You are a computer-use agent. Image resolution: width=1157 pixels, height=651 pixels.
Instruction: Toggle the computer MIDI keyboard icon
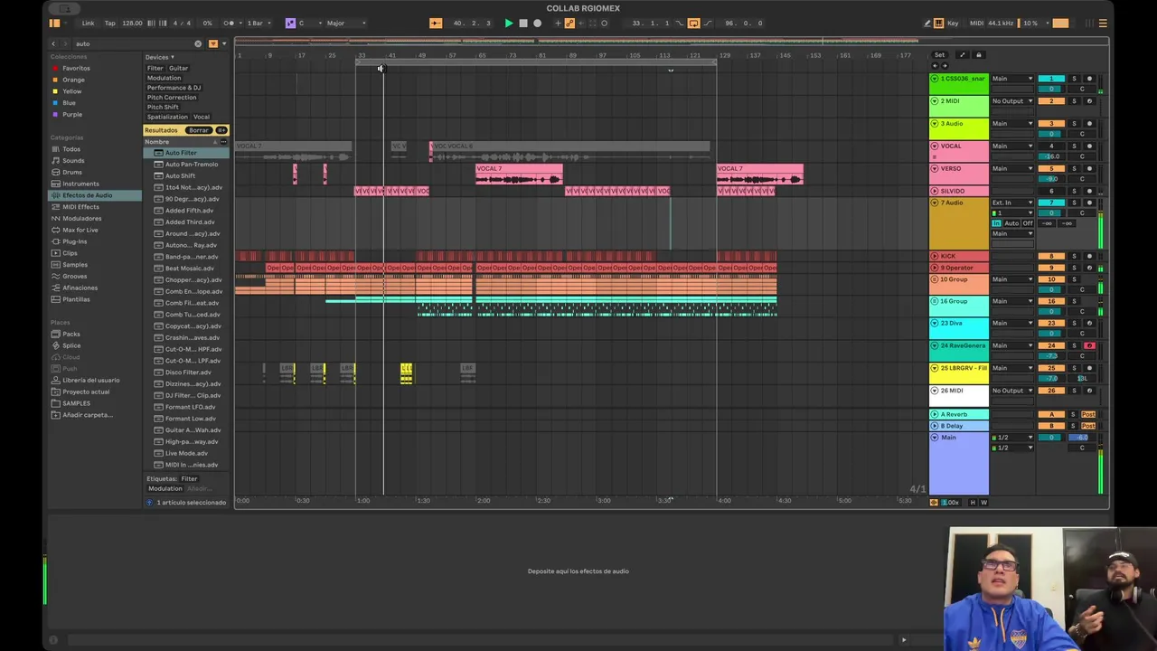coord(941,24)
